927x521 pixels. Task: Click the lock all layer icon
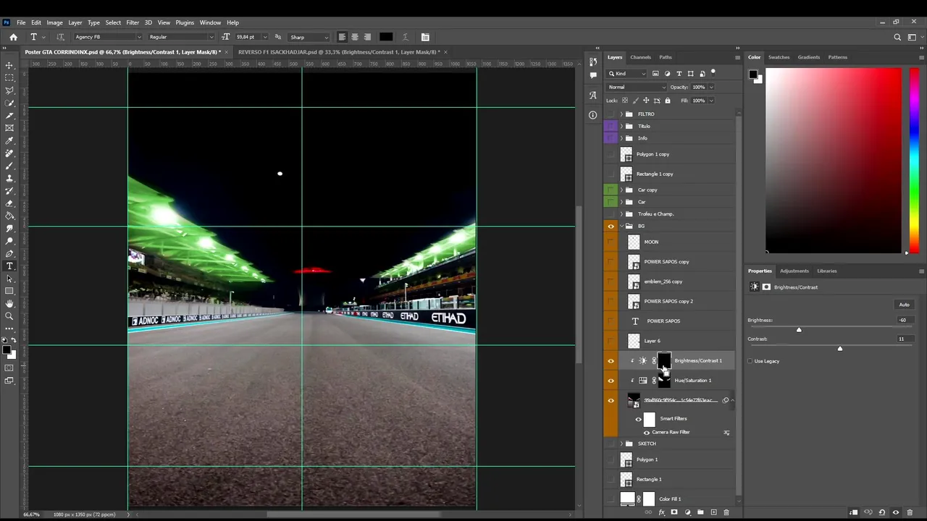pyautogui.click(x=667, y=101)
